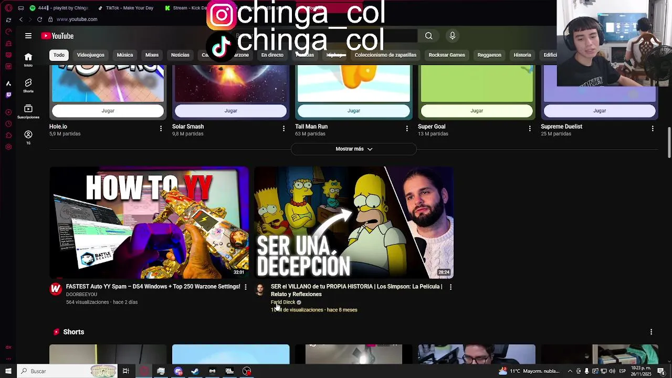Open options for Super Goal game
Viewport: 672px width, 378px height.
click(530, 128)
